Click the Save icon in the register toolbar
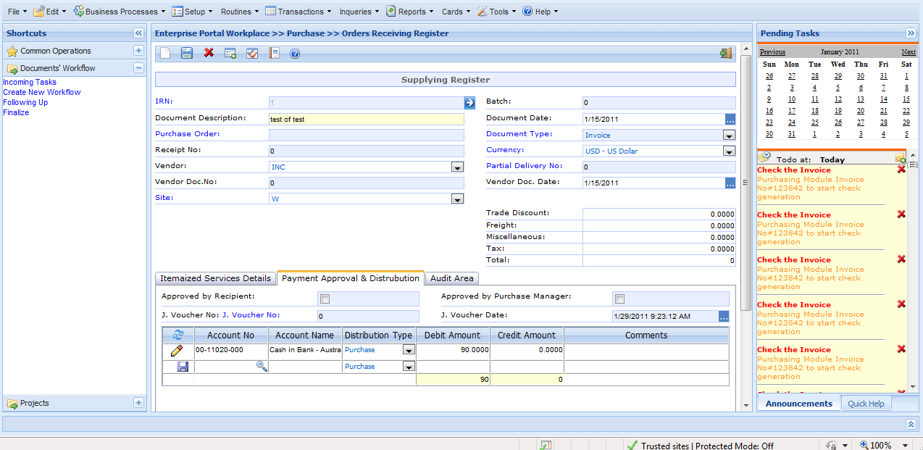The image size is (923, 450). point(187,53)
